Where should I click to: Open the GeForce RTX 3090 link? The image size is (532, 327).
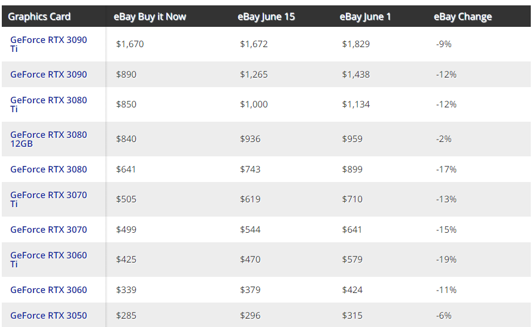pos(48,75)
